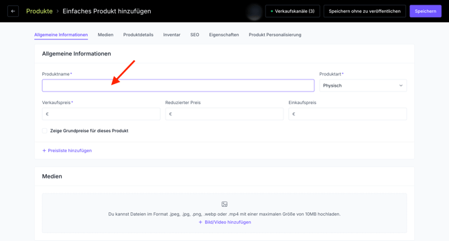Click the plus icon beside Bild/Video hinzufügen

pos(200,222)
